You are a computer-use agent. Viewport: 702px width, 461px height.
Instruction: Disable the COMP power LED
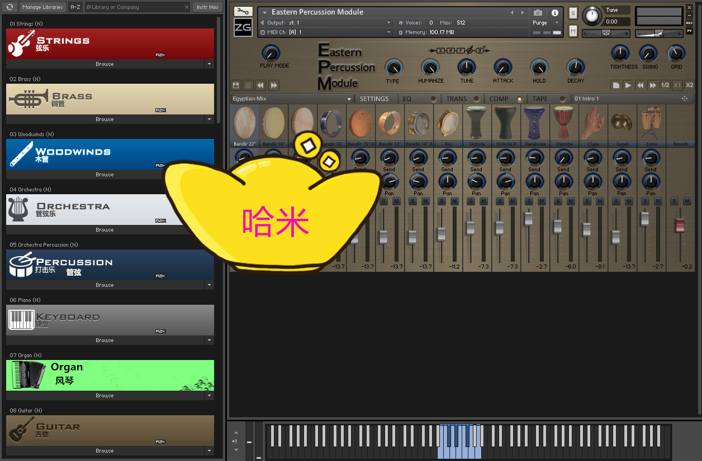519,99
